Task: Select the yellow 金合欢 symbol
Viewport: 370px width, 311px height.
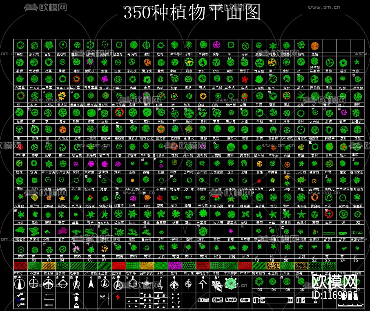Action: pos(62,95)
